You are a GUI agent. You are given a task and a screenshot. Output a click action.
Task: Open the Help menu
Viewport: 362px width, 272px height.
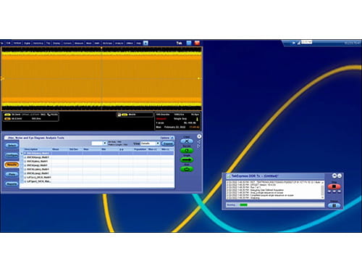138,43
